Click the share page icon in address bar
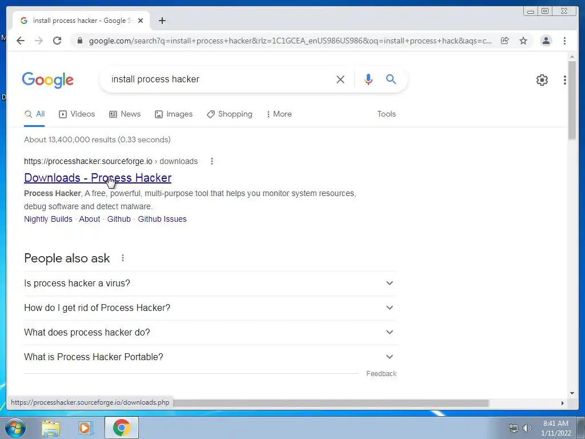 pos(505,41)
